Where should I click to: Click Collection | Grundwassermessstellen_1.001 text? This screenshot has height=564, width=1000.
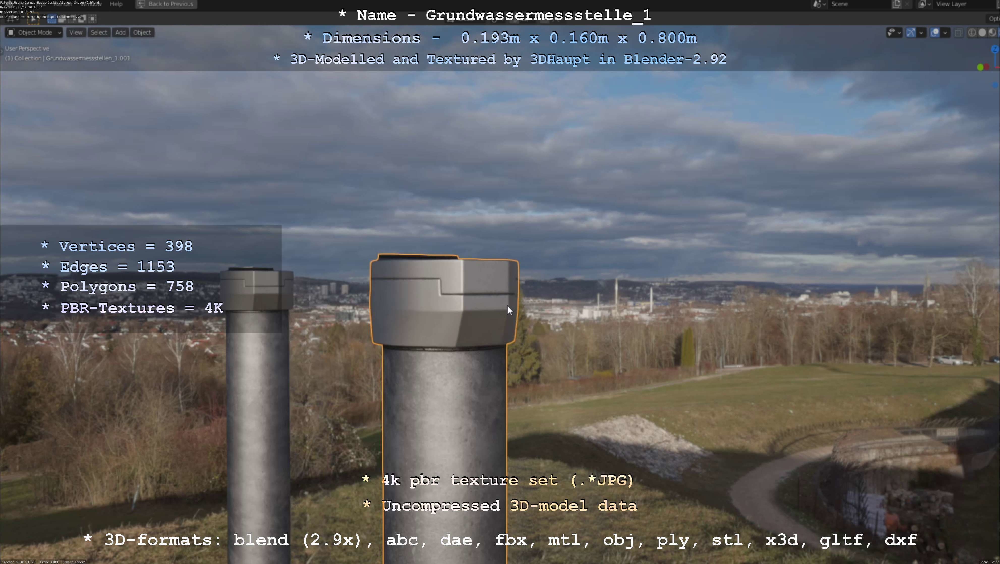tap(68, 58)
